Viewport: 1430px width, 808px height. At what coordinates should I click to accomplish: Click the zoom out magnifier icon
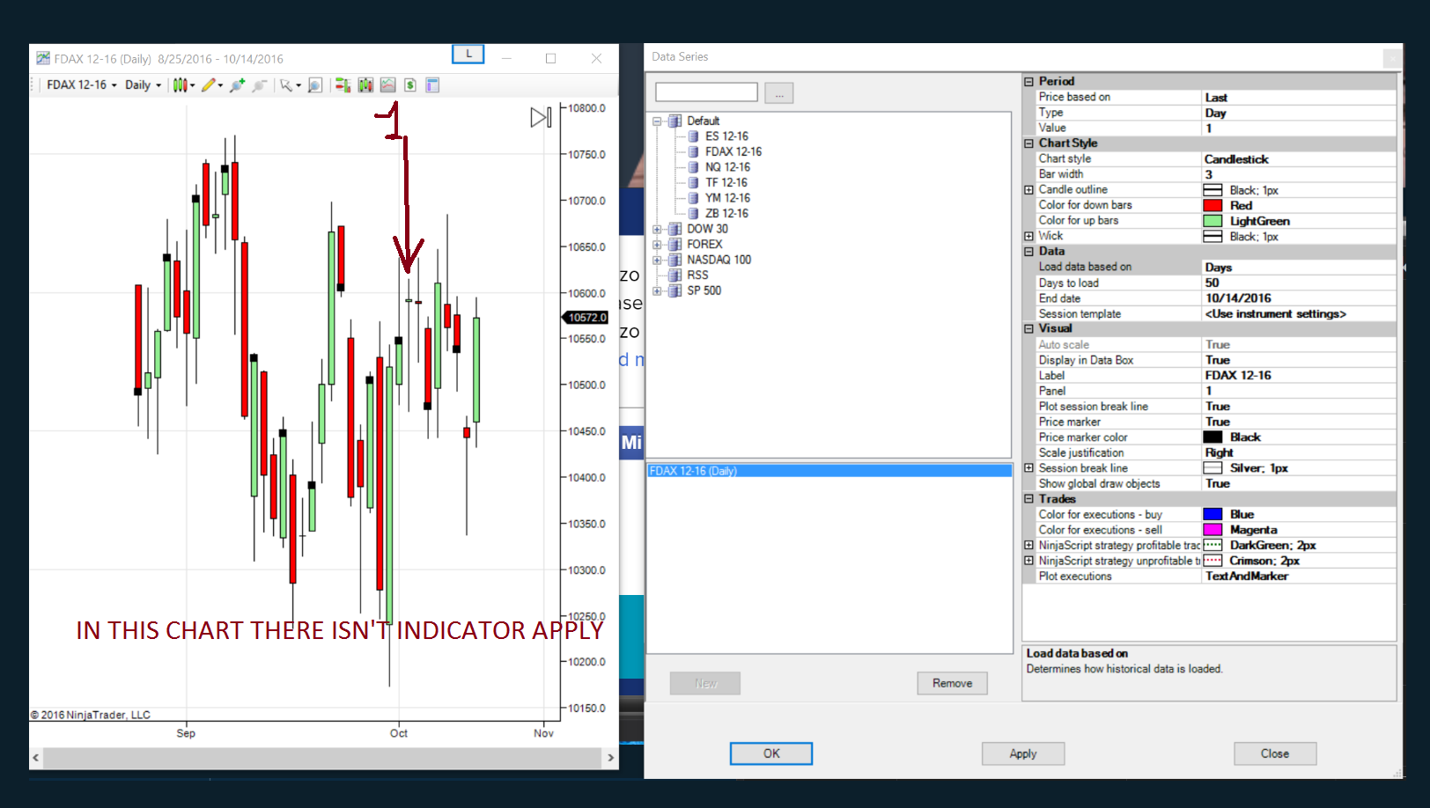click(259, 85)
